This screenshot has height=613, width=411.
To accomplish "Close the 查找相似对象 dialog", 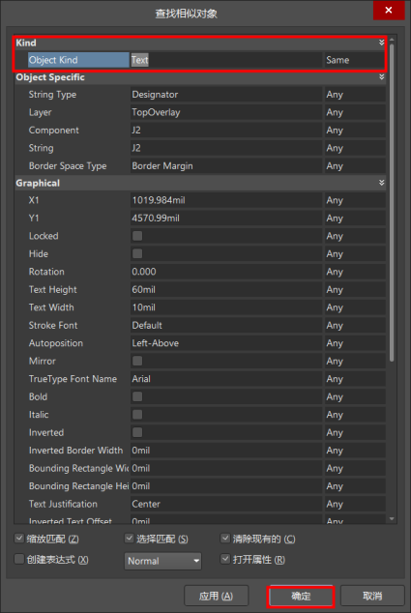I will click(x=389, y=11).
